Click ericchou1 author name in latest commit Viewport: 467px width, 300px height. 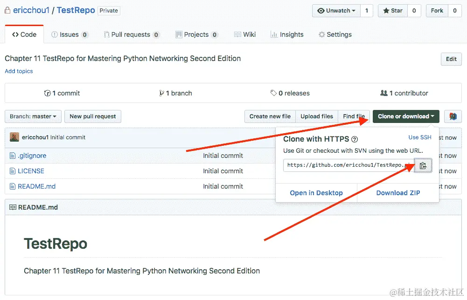point(35,137)
